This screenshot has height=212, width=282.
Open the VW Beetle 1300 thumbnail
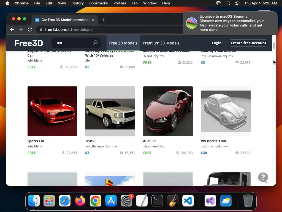click(226, 111)
